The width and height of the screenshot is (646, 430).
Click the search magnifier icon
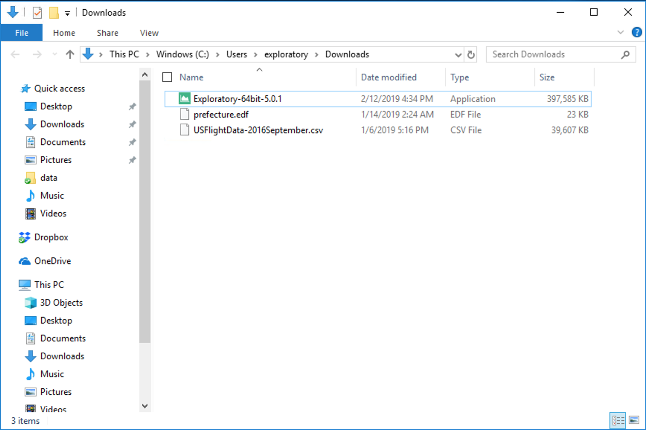point(626,54)
